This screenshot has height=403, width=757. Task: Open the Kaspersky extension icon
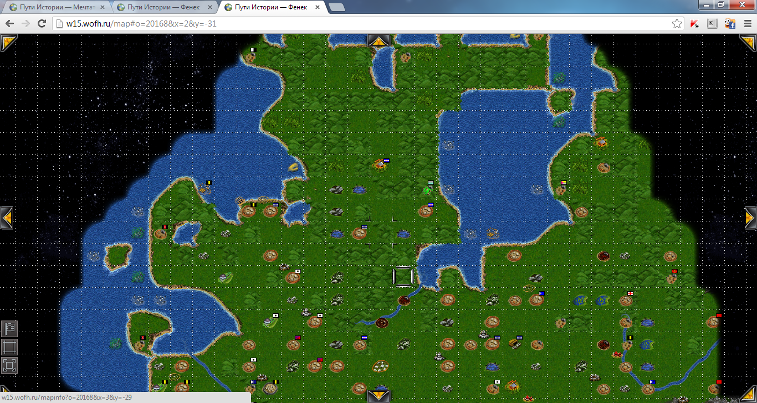coord(695,24)
